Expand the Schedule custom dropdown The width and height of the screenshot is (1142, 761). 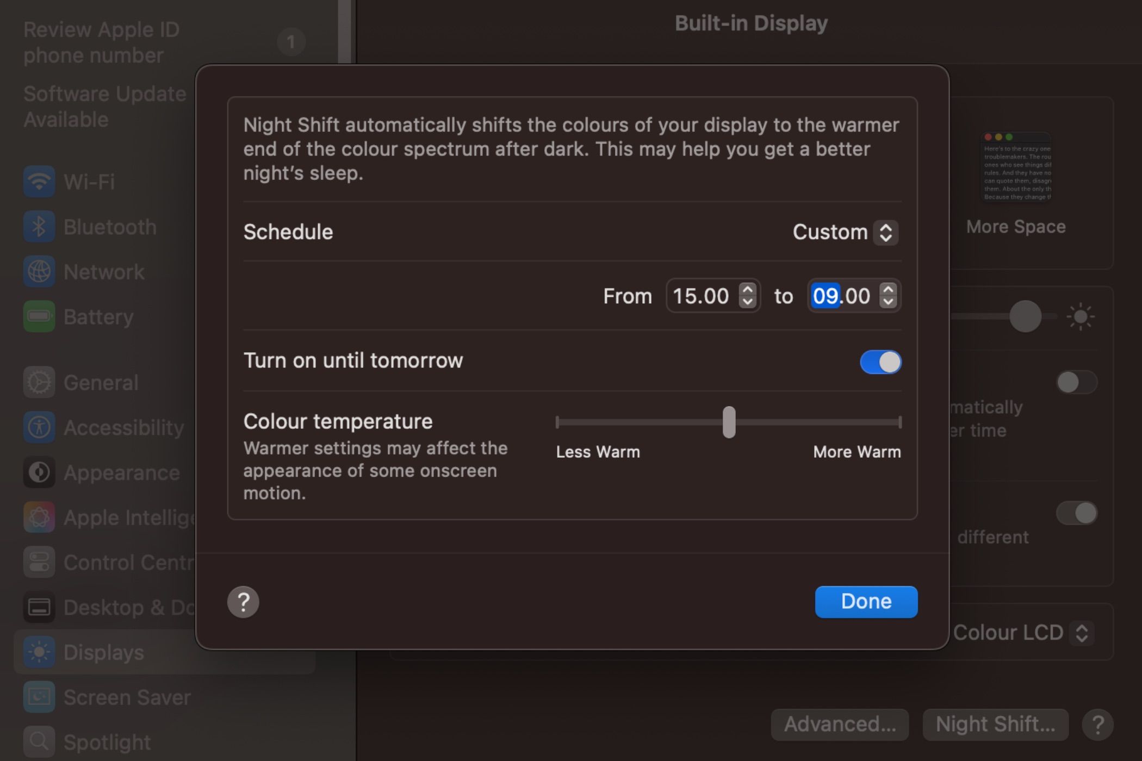[842, 232]
